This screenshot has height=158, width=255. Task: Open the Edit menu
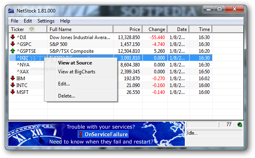point(28,21)
